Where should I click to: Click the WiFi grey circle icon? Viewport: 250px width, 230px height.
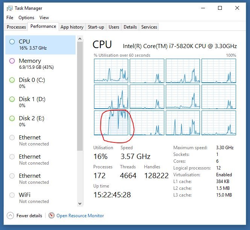click(12, 195)
